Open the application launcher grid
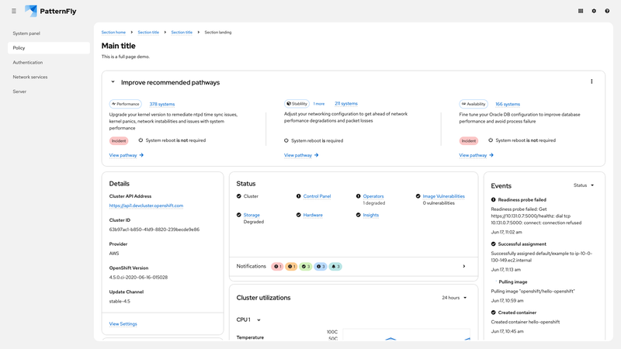Viewport: 621px width, 349px height. 581,11
